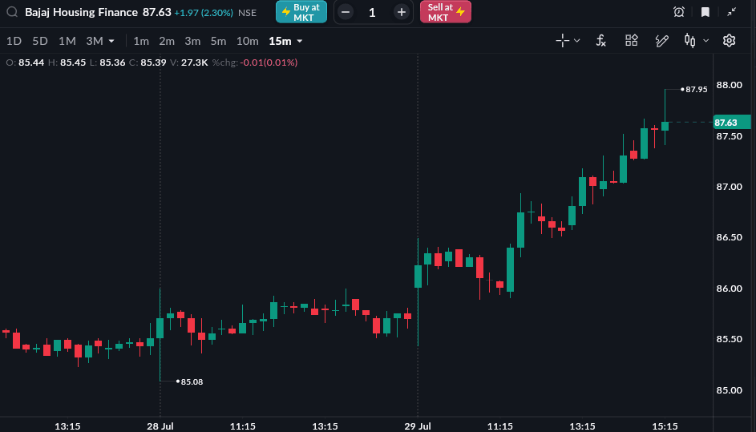Expand the crosshair cursor options chevron

[576, 41]
